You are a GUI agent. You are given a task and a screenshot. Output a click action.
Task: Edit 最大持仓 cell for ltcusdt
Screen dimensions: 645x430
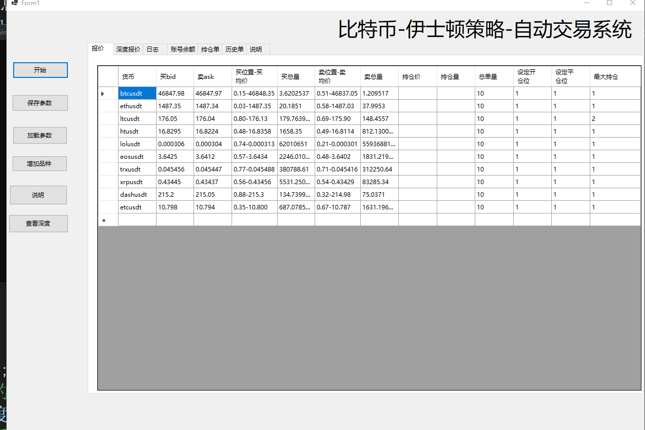pos(615,118)
